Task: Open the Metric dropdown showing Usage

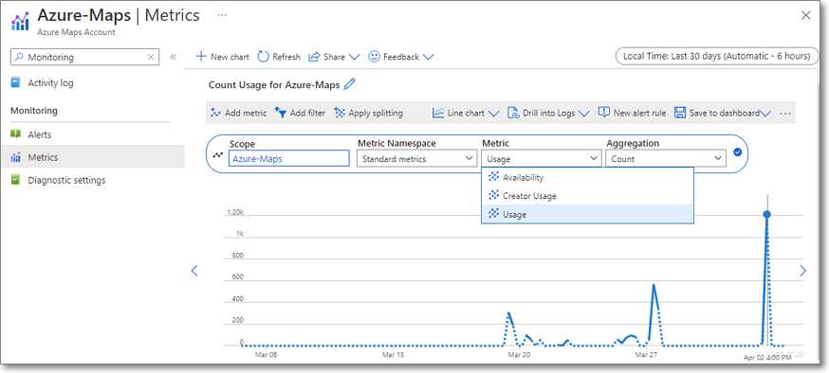Action: coord(541,158)
